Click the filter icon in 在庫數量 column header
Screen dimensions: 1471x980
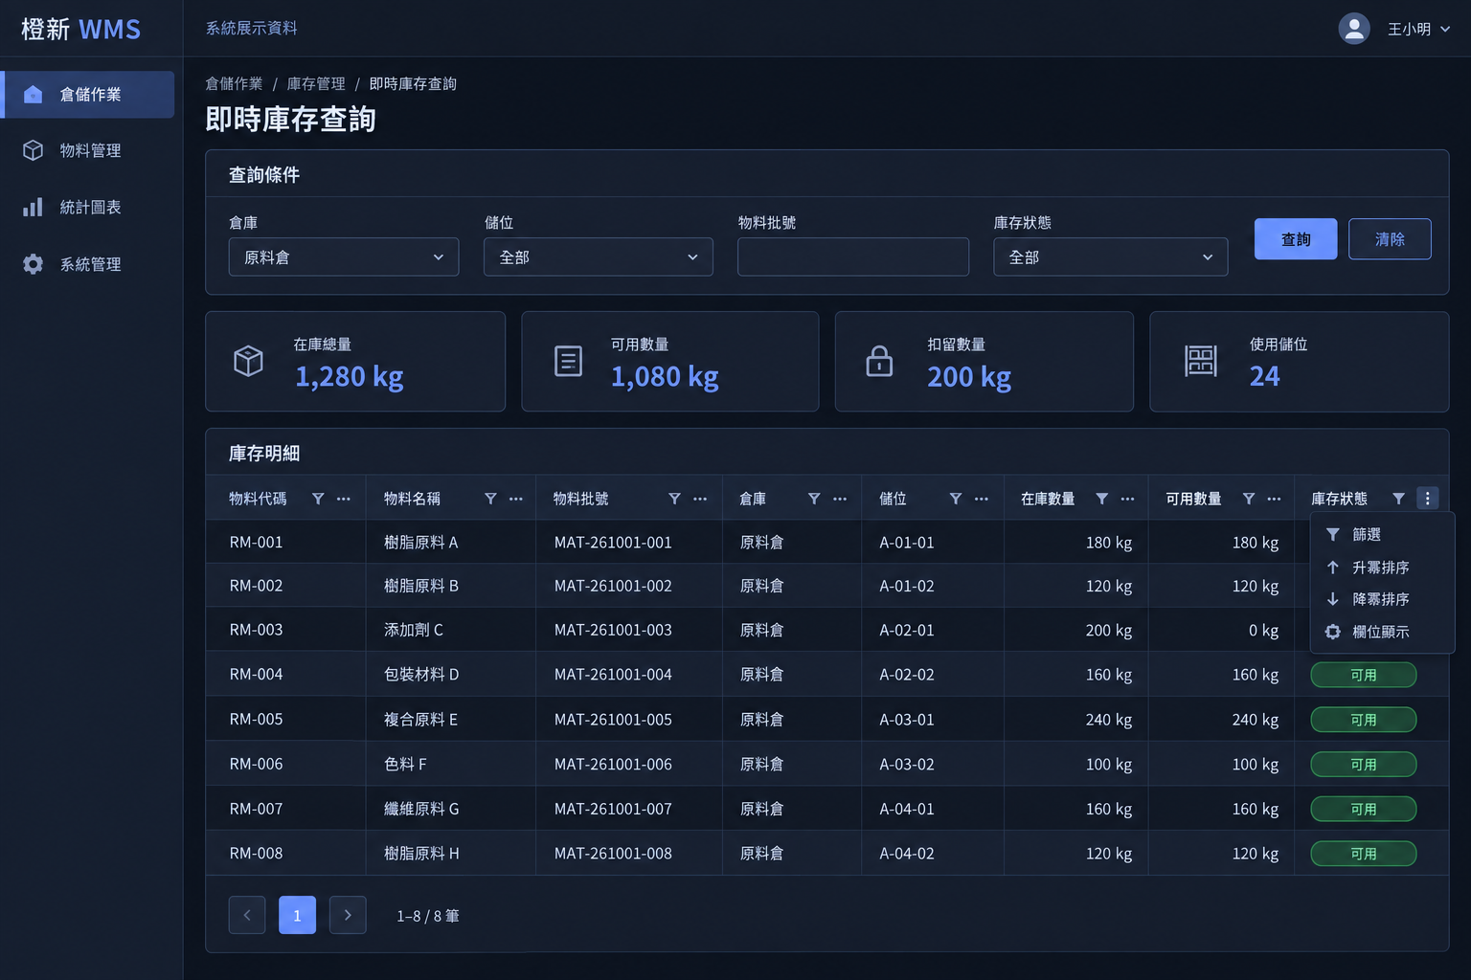point(1101,499)
